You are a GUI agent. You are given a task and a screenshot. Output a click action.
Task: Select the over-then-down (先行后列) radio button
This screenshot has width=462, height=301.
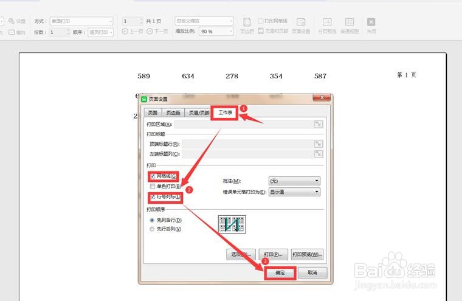coord(152,229)
